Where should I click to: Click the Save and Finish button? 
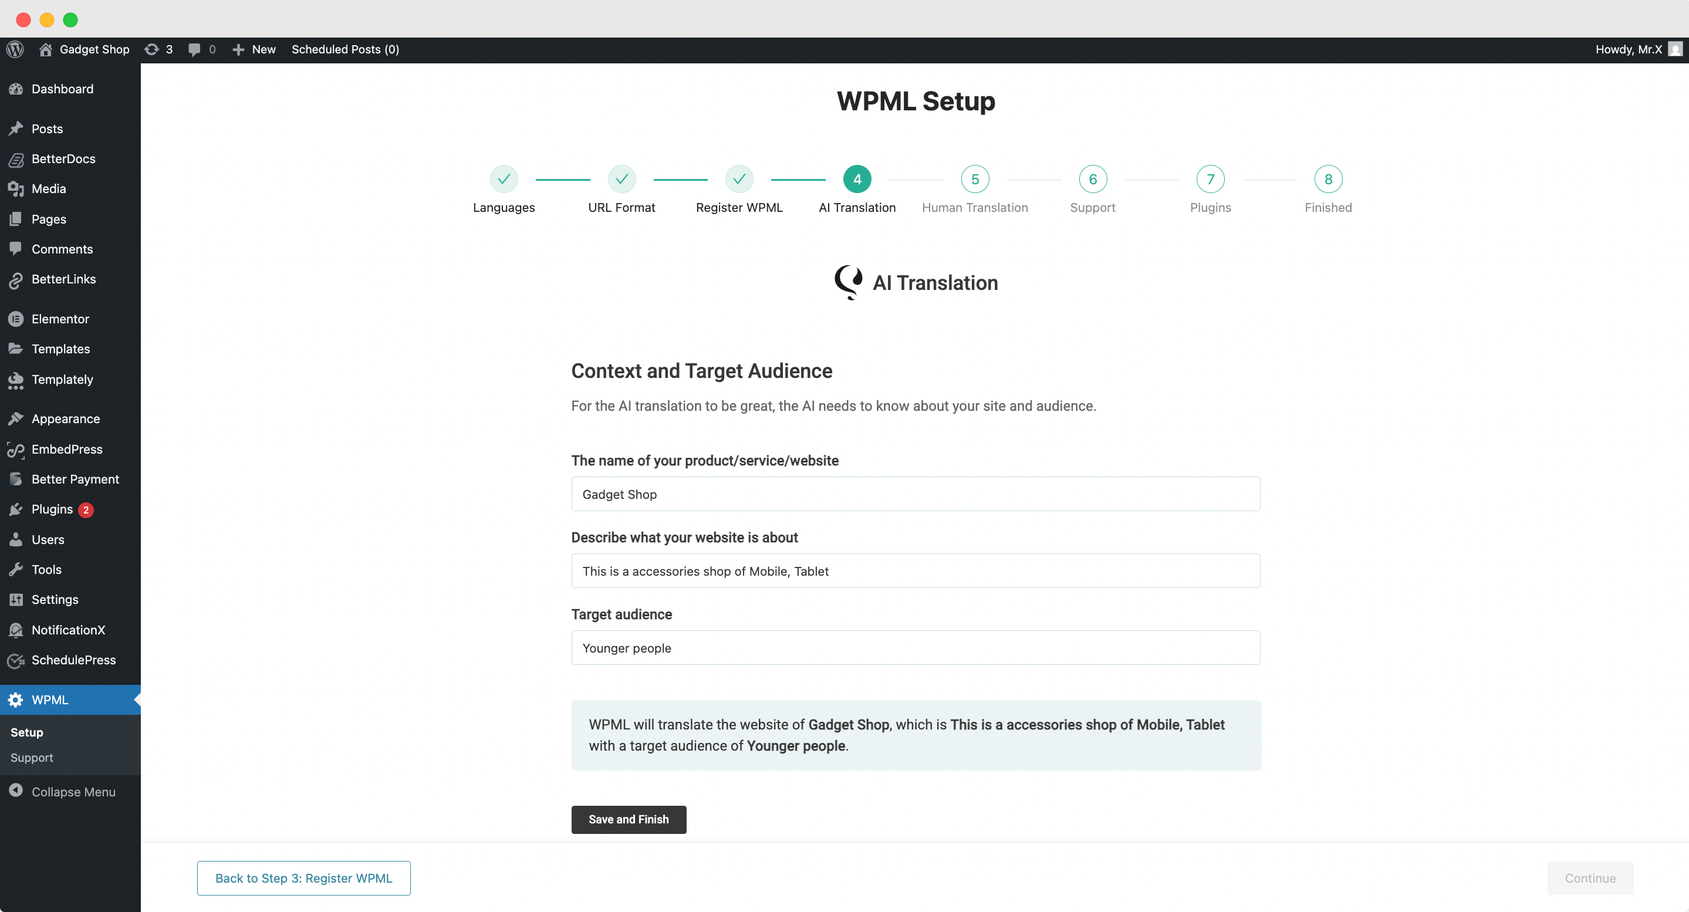point(628,819)
